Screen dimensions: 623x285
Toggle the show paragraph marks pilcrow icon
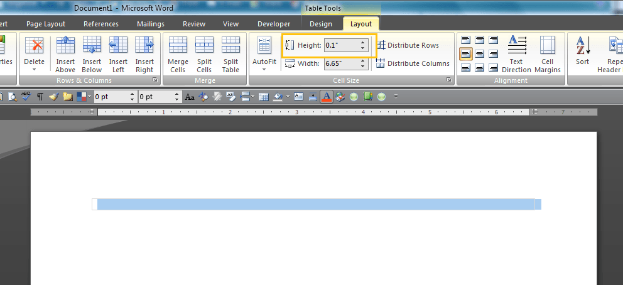click(40, 97)
